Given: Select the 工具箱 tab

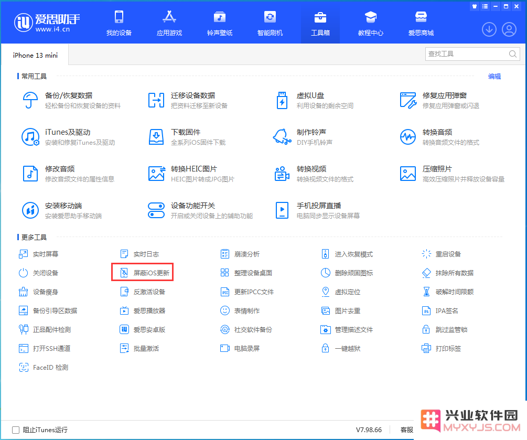Looking at the screenshot, I should click(320, 23).
